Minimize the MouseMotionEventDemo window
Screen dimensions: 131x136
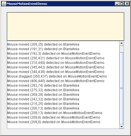[117, 4]
